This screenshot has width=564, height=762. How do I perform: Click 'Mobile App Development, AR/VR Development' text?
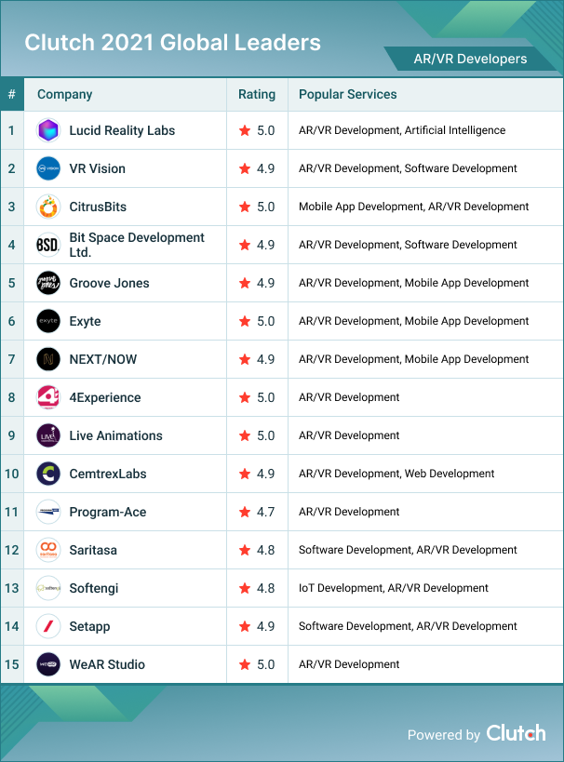[414, 207]
